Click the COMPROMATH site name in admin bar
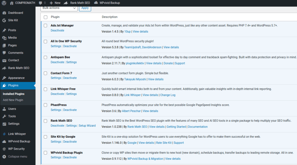 25,3
